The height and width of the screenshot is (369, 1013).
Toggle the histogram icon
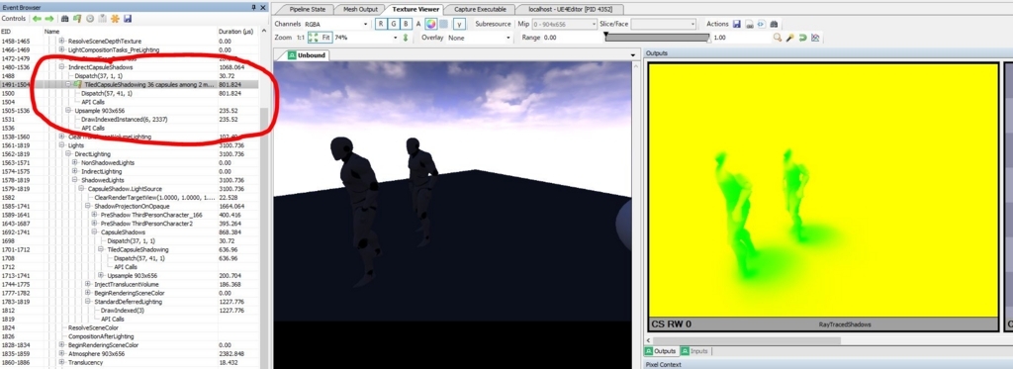pyautogui.click(x=815, y=38)
